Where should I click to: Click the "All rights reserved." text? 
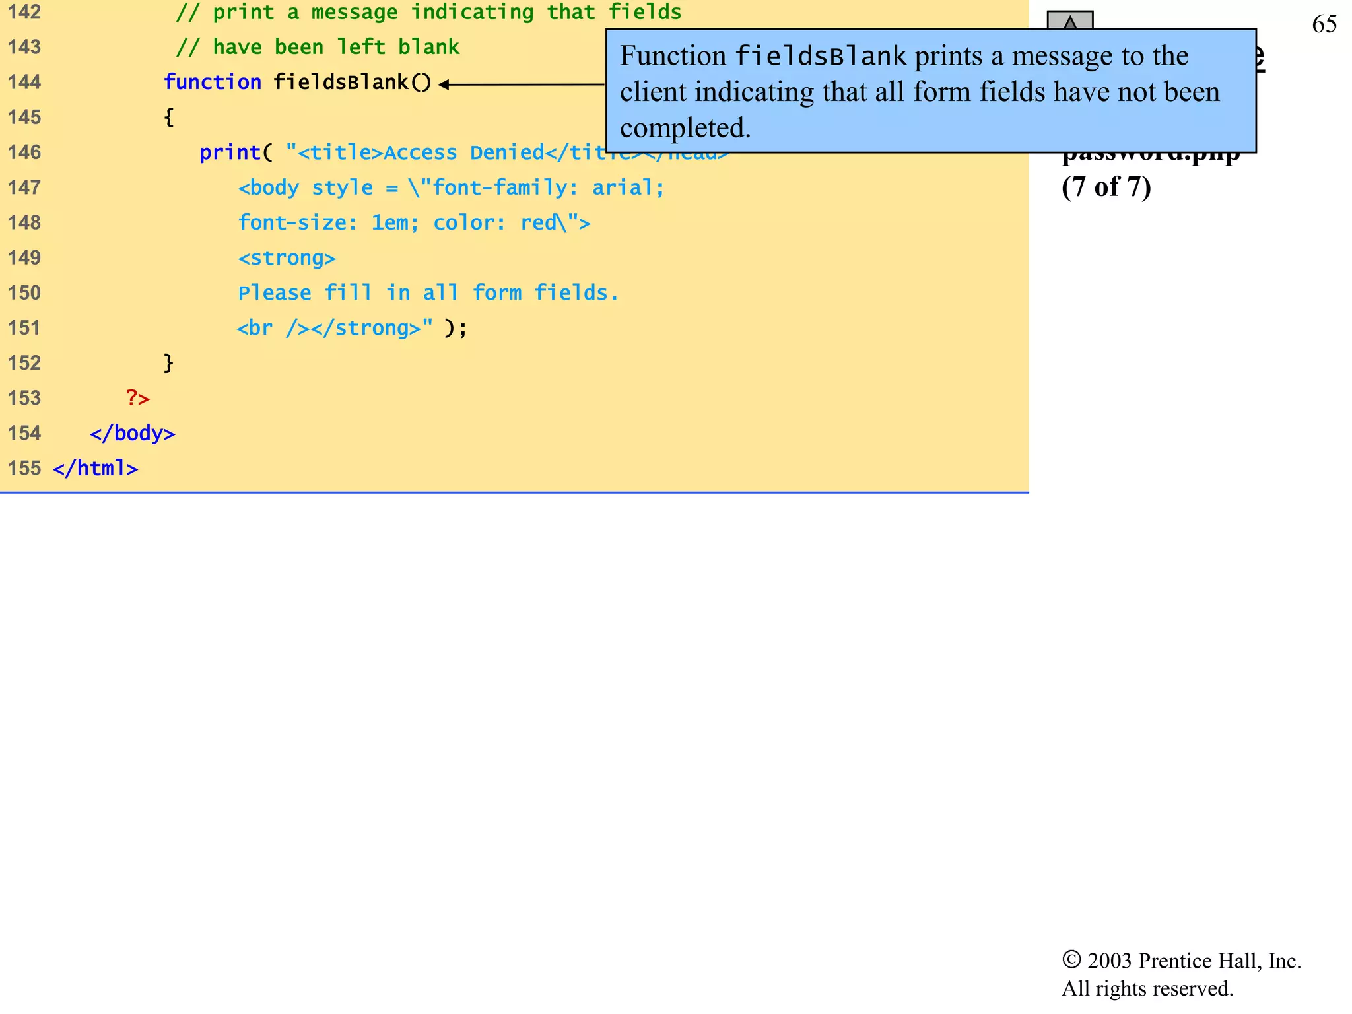coord(1147,988)
